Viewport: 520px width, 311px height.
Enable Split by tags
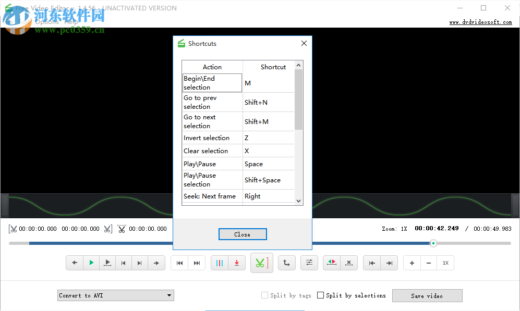tap(264, 295)
